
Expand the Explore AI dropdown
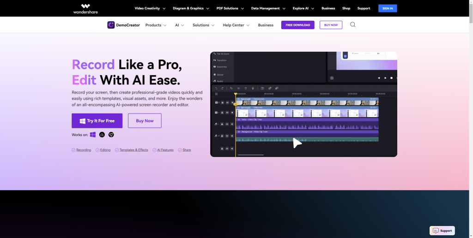[303, 8]
